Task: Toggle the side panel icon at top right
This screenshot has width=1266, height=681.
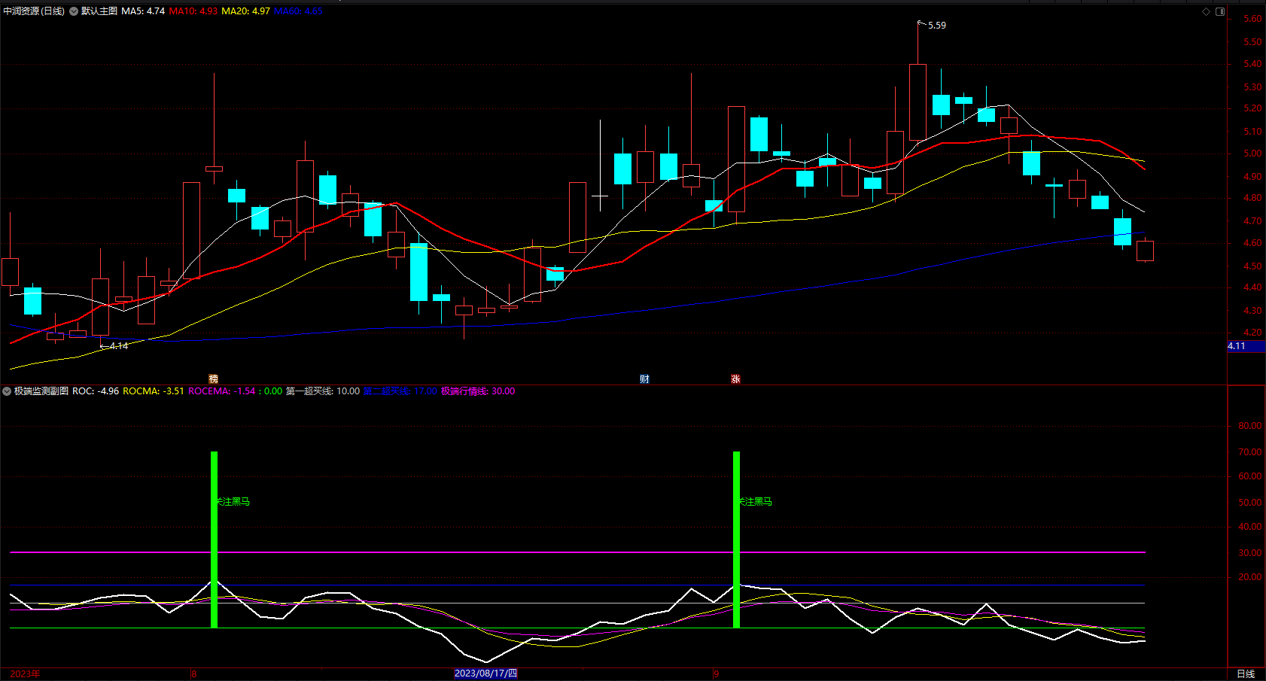Action: tap(1220, 11)
